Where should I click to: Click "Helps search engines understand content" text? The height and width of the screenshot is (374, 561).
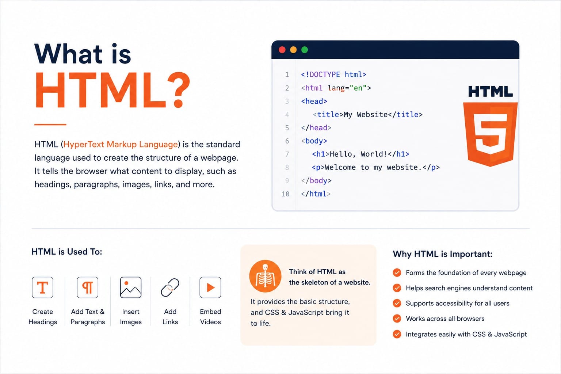coord(469,288)
